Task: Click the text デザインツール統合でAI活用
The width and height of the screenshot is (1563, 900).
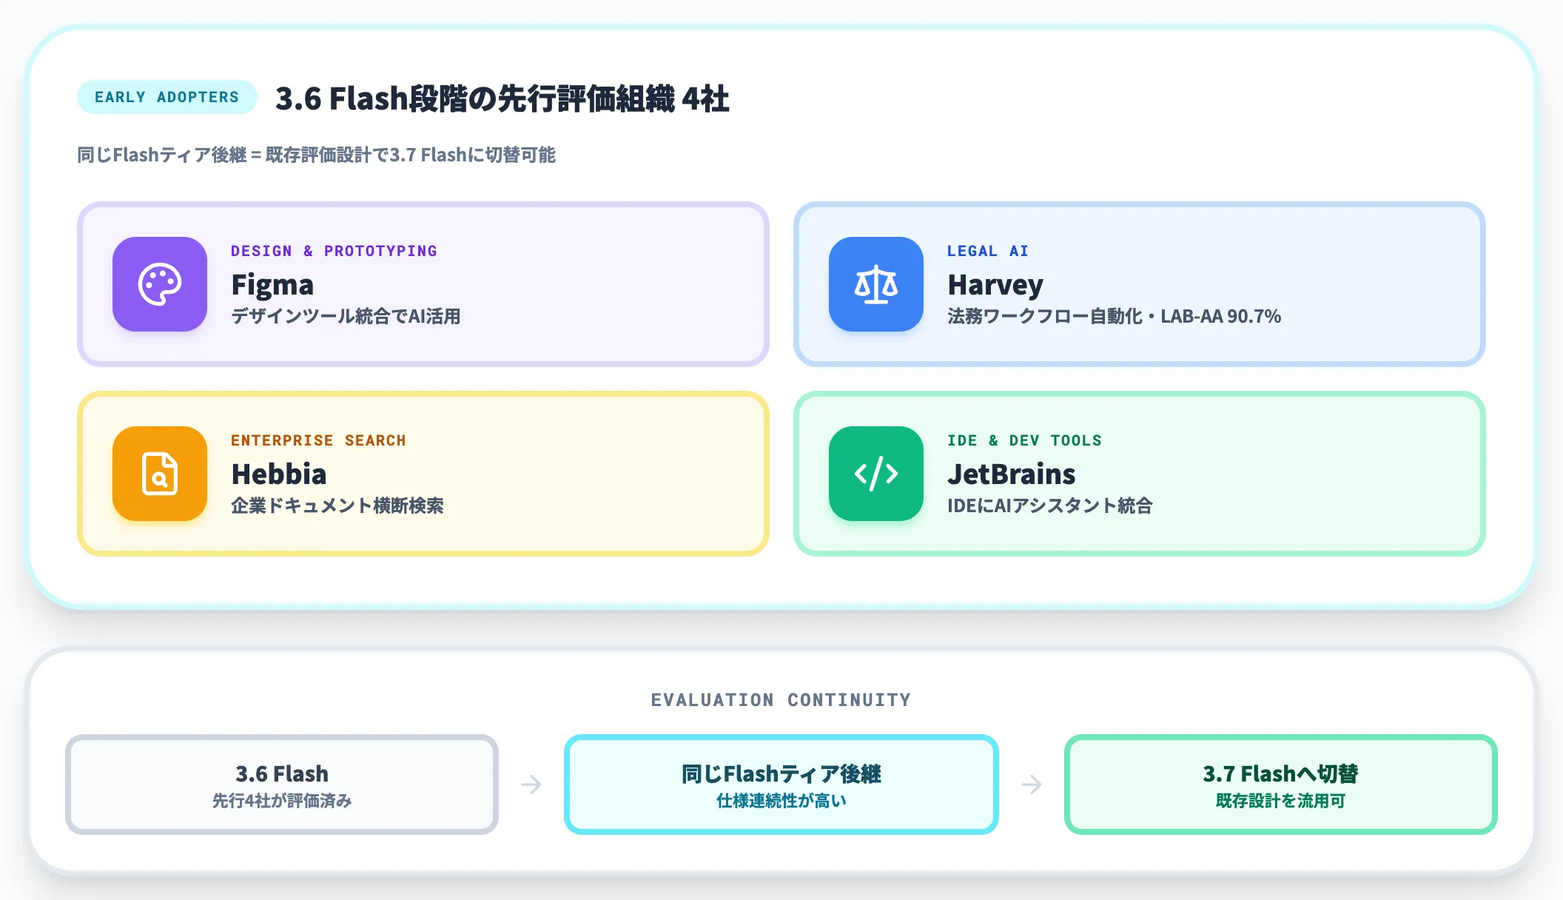Action: (346, 317)
